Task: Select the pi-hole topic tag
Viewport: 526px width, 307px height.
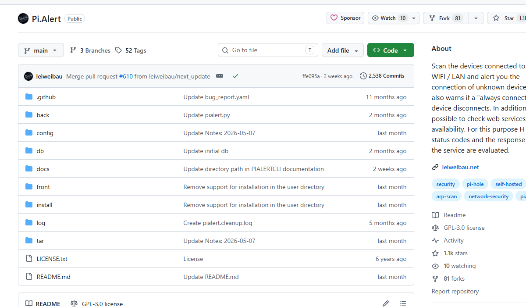Action: coord(475,184)
